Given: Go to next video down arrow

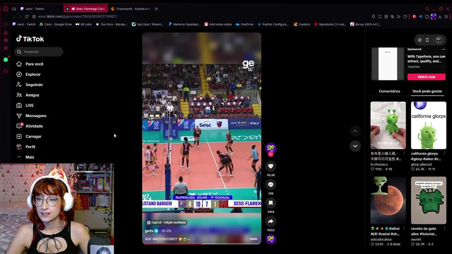Looking at the screenshot, I should [355, 146].
